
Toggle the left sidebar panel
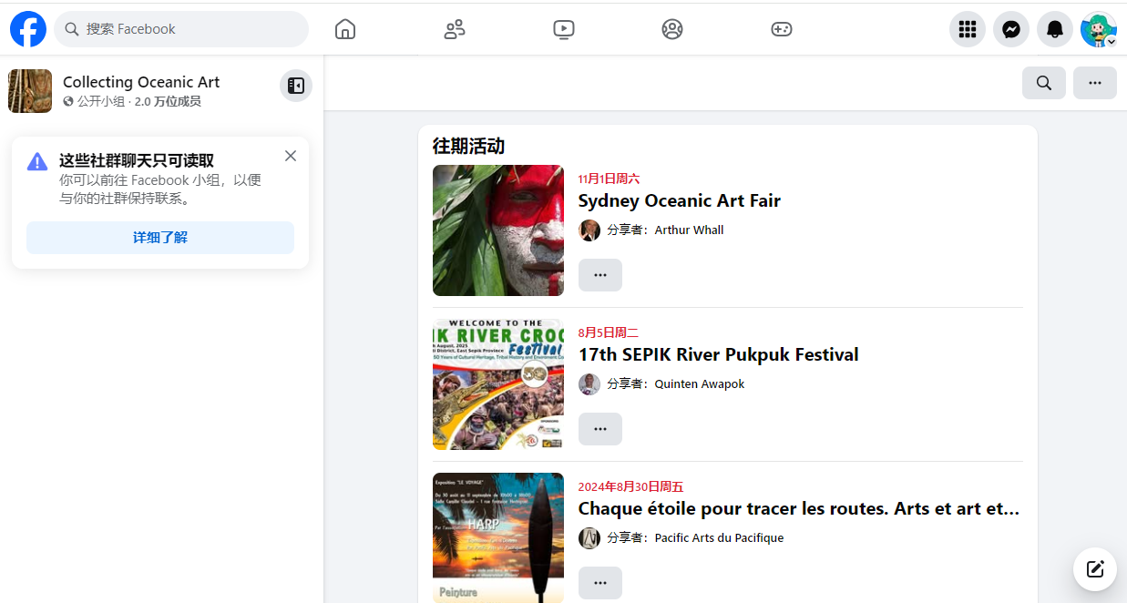pyautogui.click(x=295, y=86)
